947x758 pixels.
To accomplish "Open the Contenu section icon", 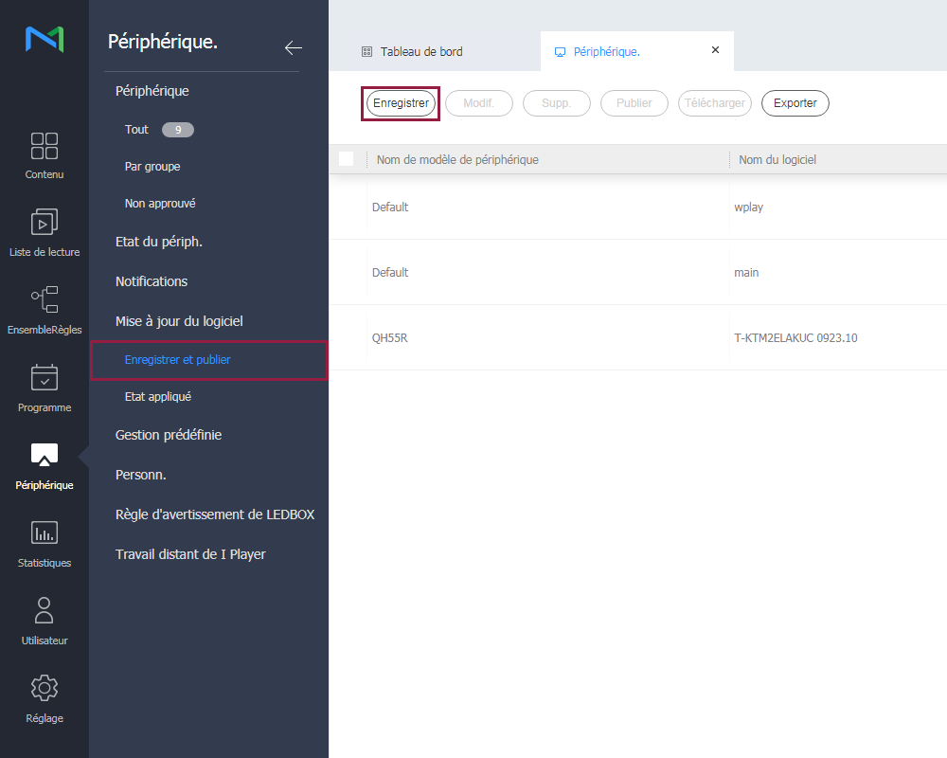I will click(x=45, y=146).
